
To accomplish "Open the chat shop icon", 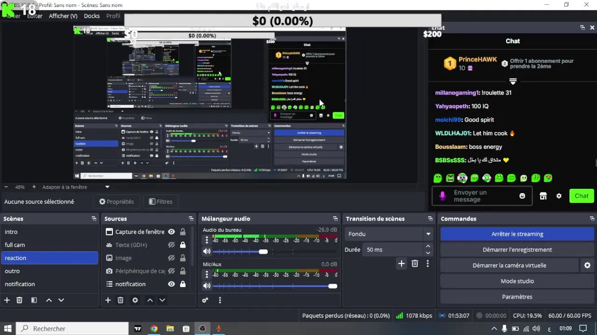I will (x=543, y=196).
